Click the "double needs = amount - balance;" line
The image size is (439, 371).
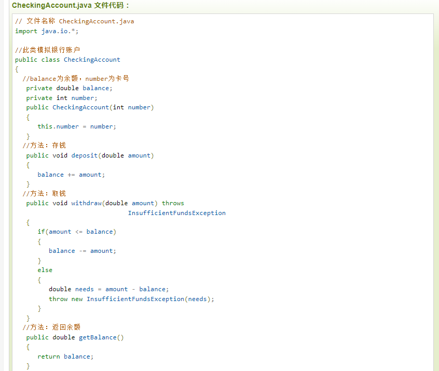tap(109, 289)
